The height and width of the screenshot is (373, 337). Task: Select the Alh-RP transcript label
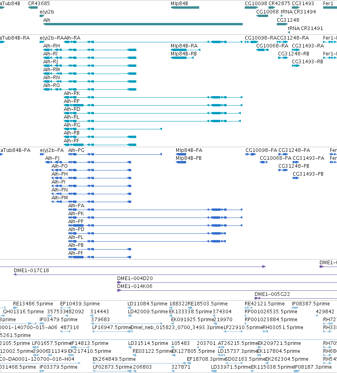(x=72, y=101)
